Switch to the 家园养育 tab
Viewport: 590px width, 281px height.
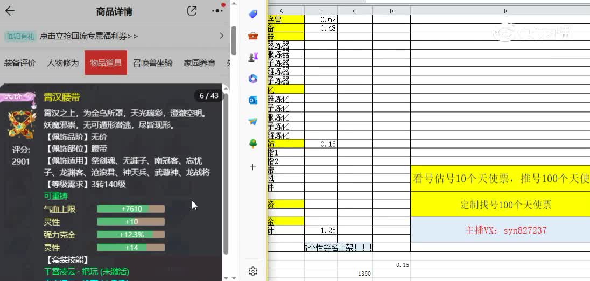coord(199,63)
